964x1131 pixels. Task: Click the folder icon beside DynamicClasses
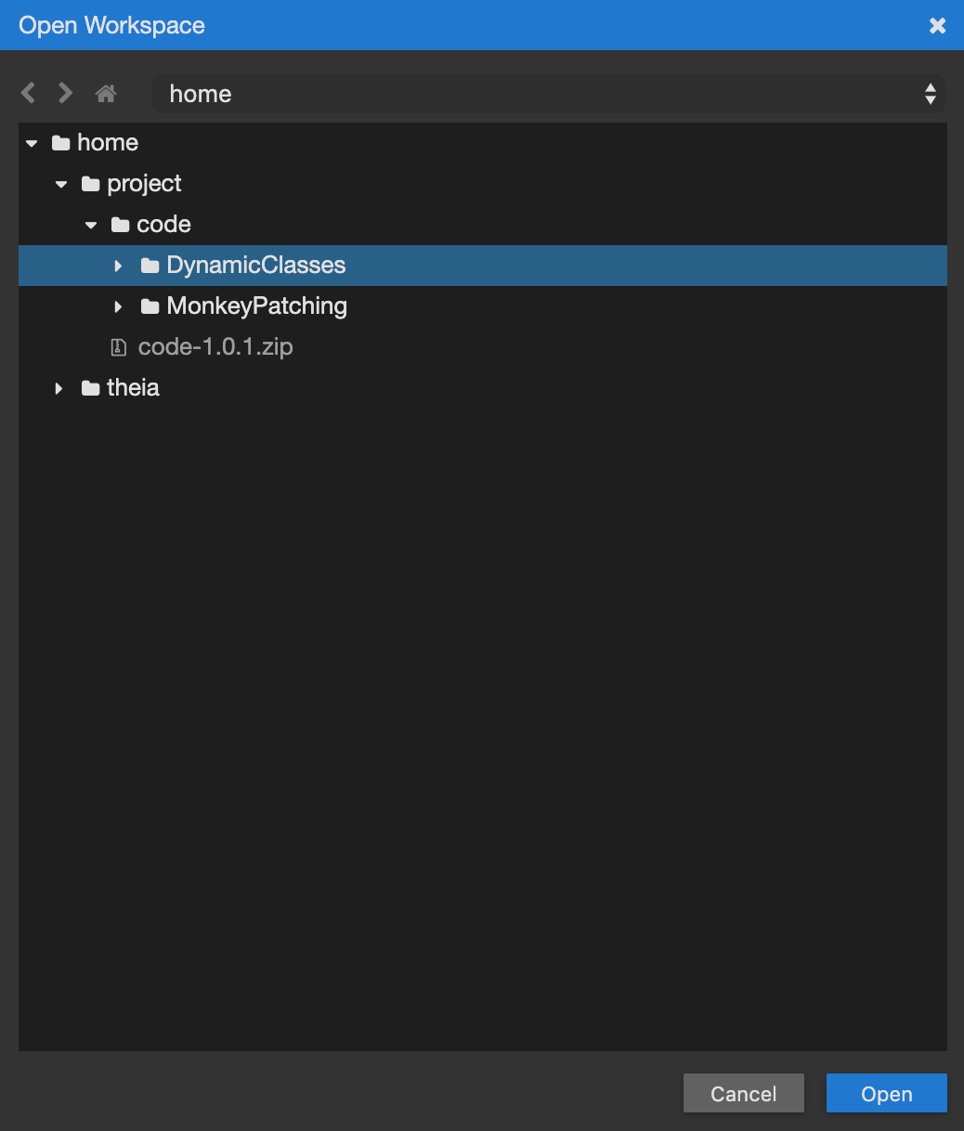pyautogui.click(x=150, y=266)
